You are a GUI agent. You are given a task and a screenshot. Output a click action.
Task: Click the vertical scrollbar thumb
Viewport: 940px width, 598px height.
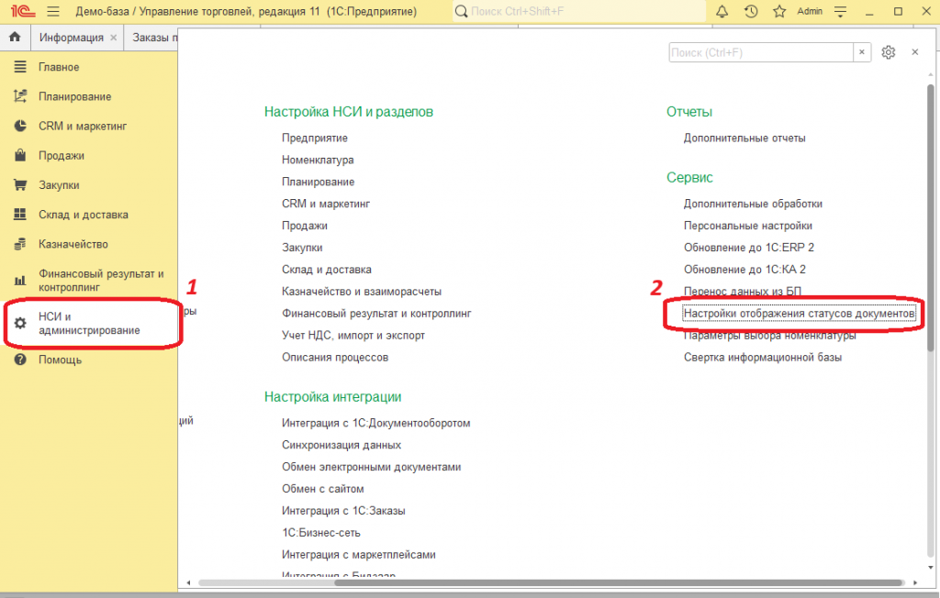click(931, 217)
